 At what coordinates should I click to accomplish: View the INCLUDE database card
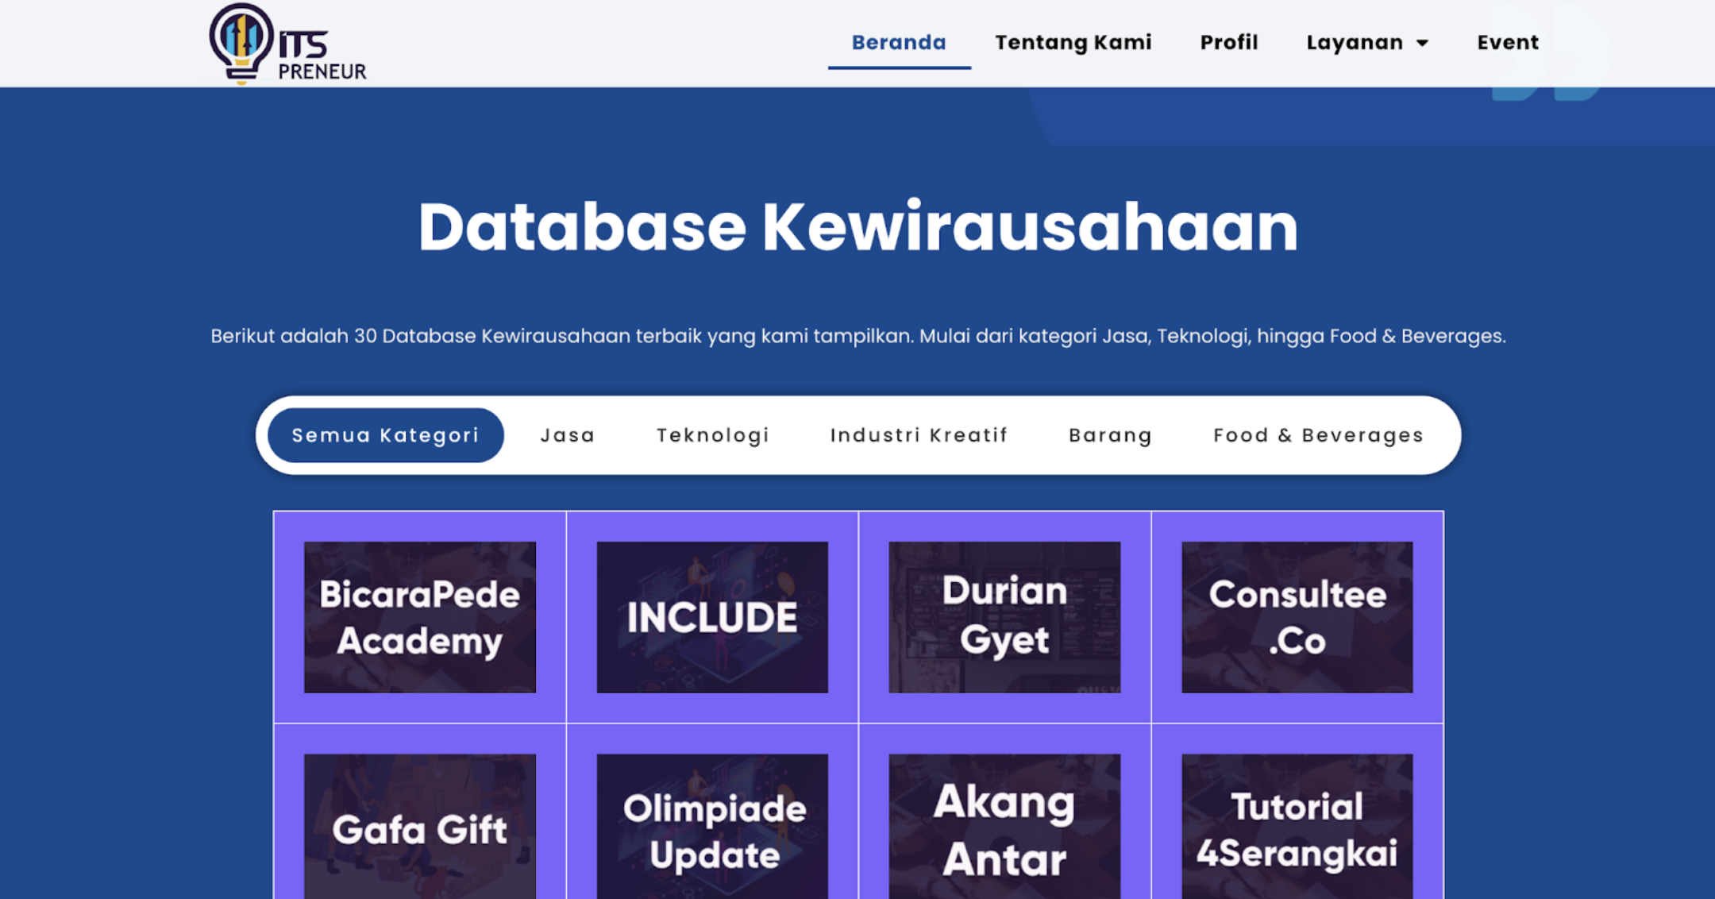pyautogui.click(x=712, y=617)
